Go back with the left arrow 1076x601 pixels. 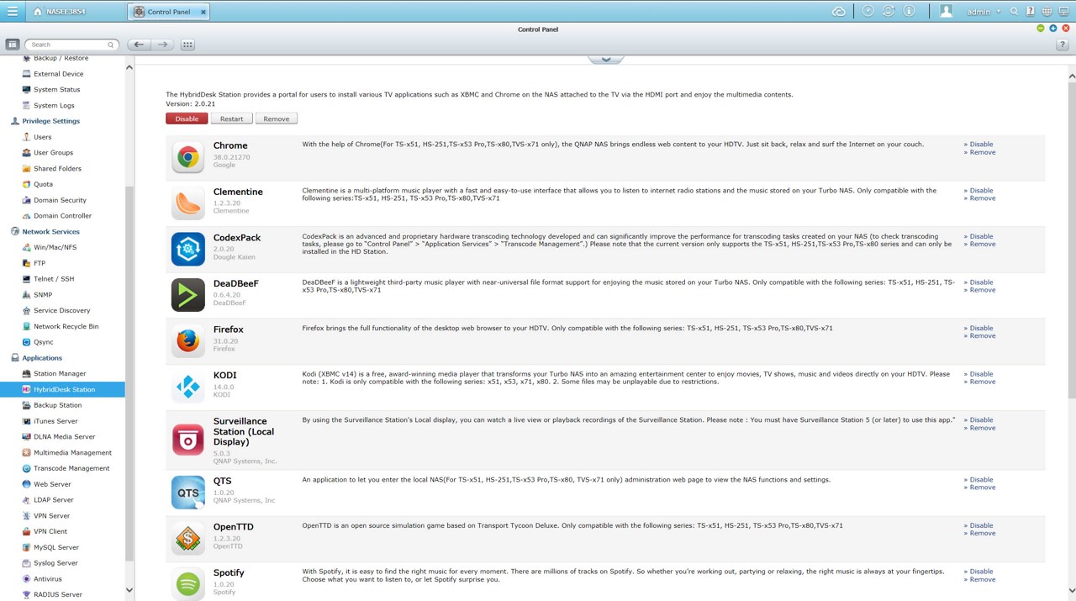tap(139, 45)
